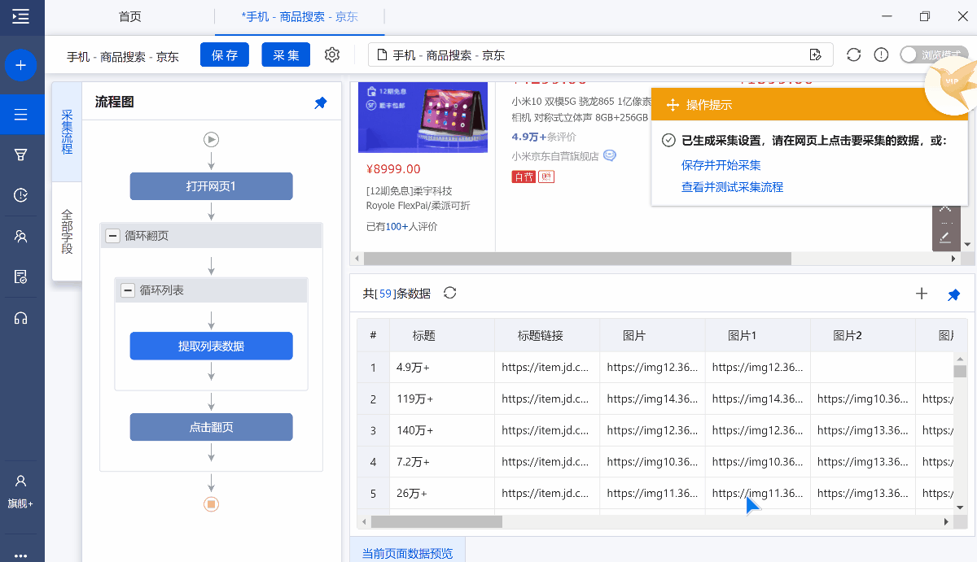Select cell 26万+ in row 5

441,494
